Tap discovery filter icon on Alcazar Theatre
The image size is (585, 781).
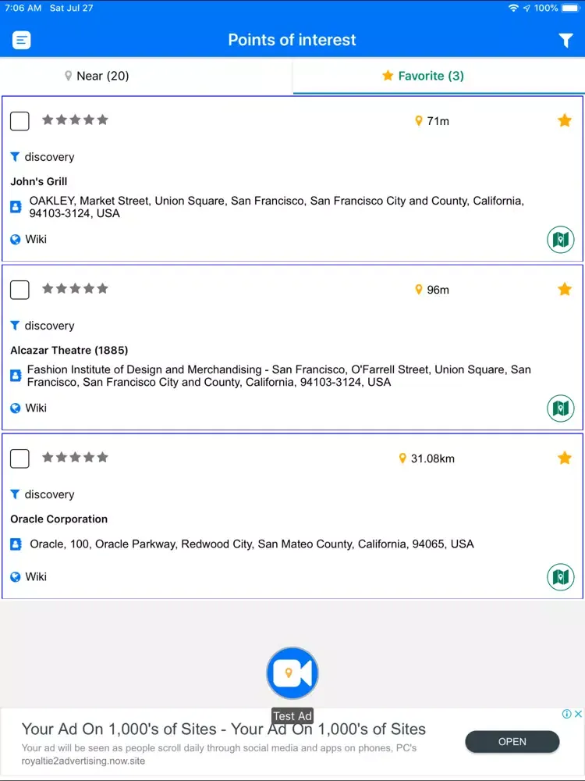tap(15, 326)
